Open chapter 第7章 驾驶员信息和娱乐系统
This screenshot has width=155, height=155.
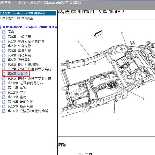pos(29,69)
